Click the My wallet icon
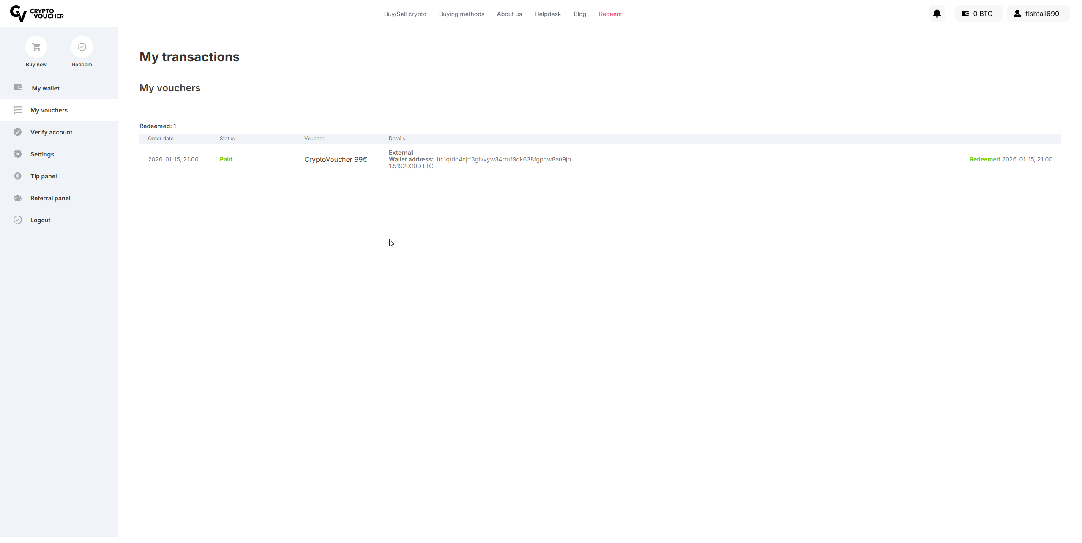The height and width of the screenshot is (543, 1082). click(x=18, y=87)
